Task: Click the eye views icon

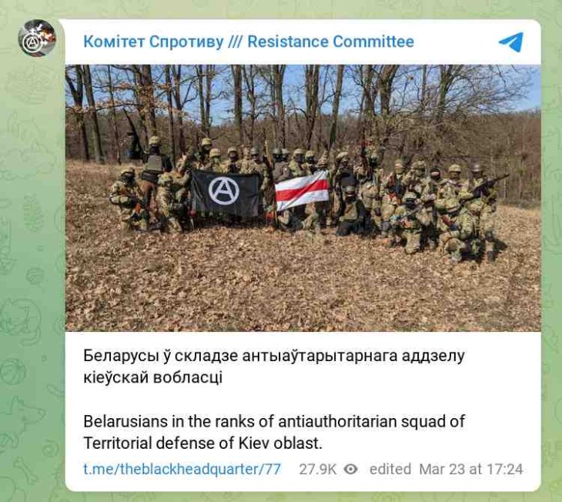Action: pyautogui.click(x=350, y=469)
